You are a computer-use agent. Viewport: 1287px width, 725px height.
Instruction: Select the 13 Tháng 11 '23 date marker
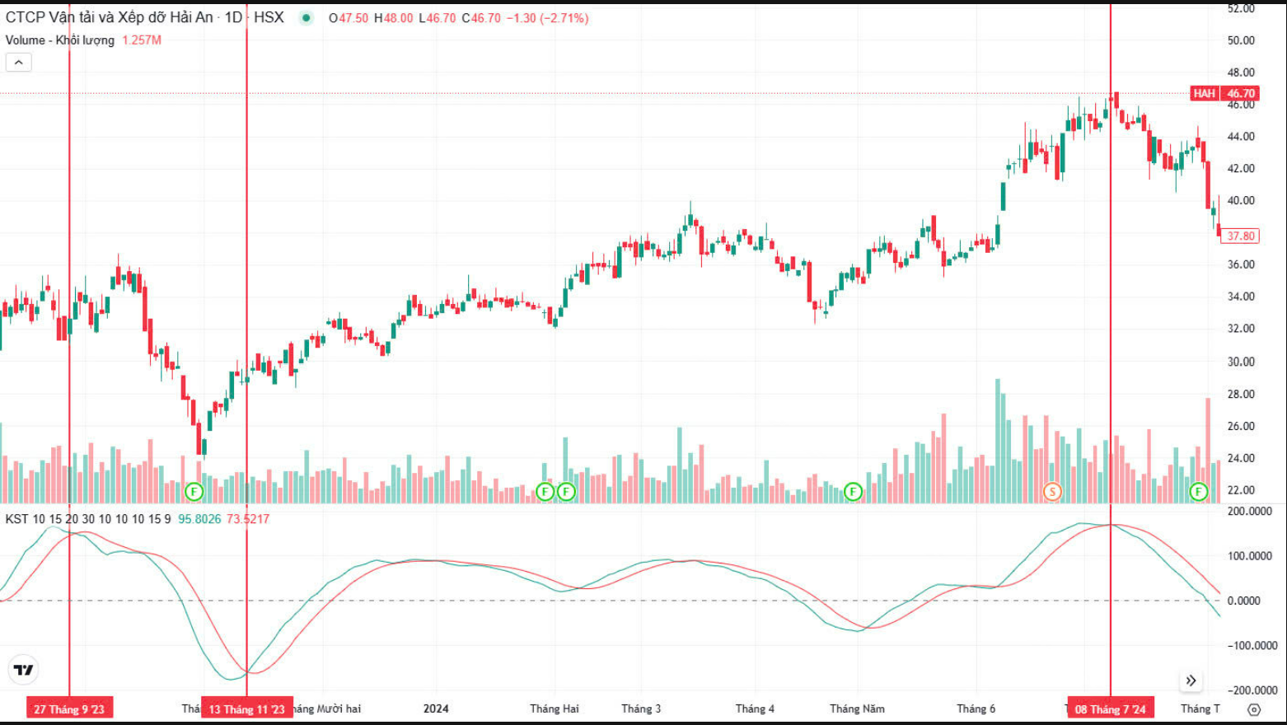[x=246, y=709]
